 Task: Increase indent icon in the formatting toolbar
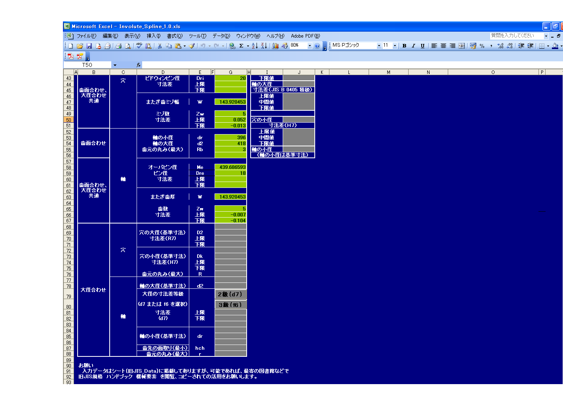point(530,46)
